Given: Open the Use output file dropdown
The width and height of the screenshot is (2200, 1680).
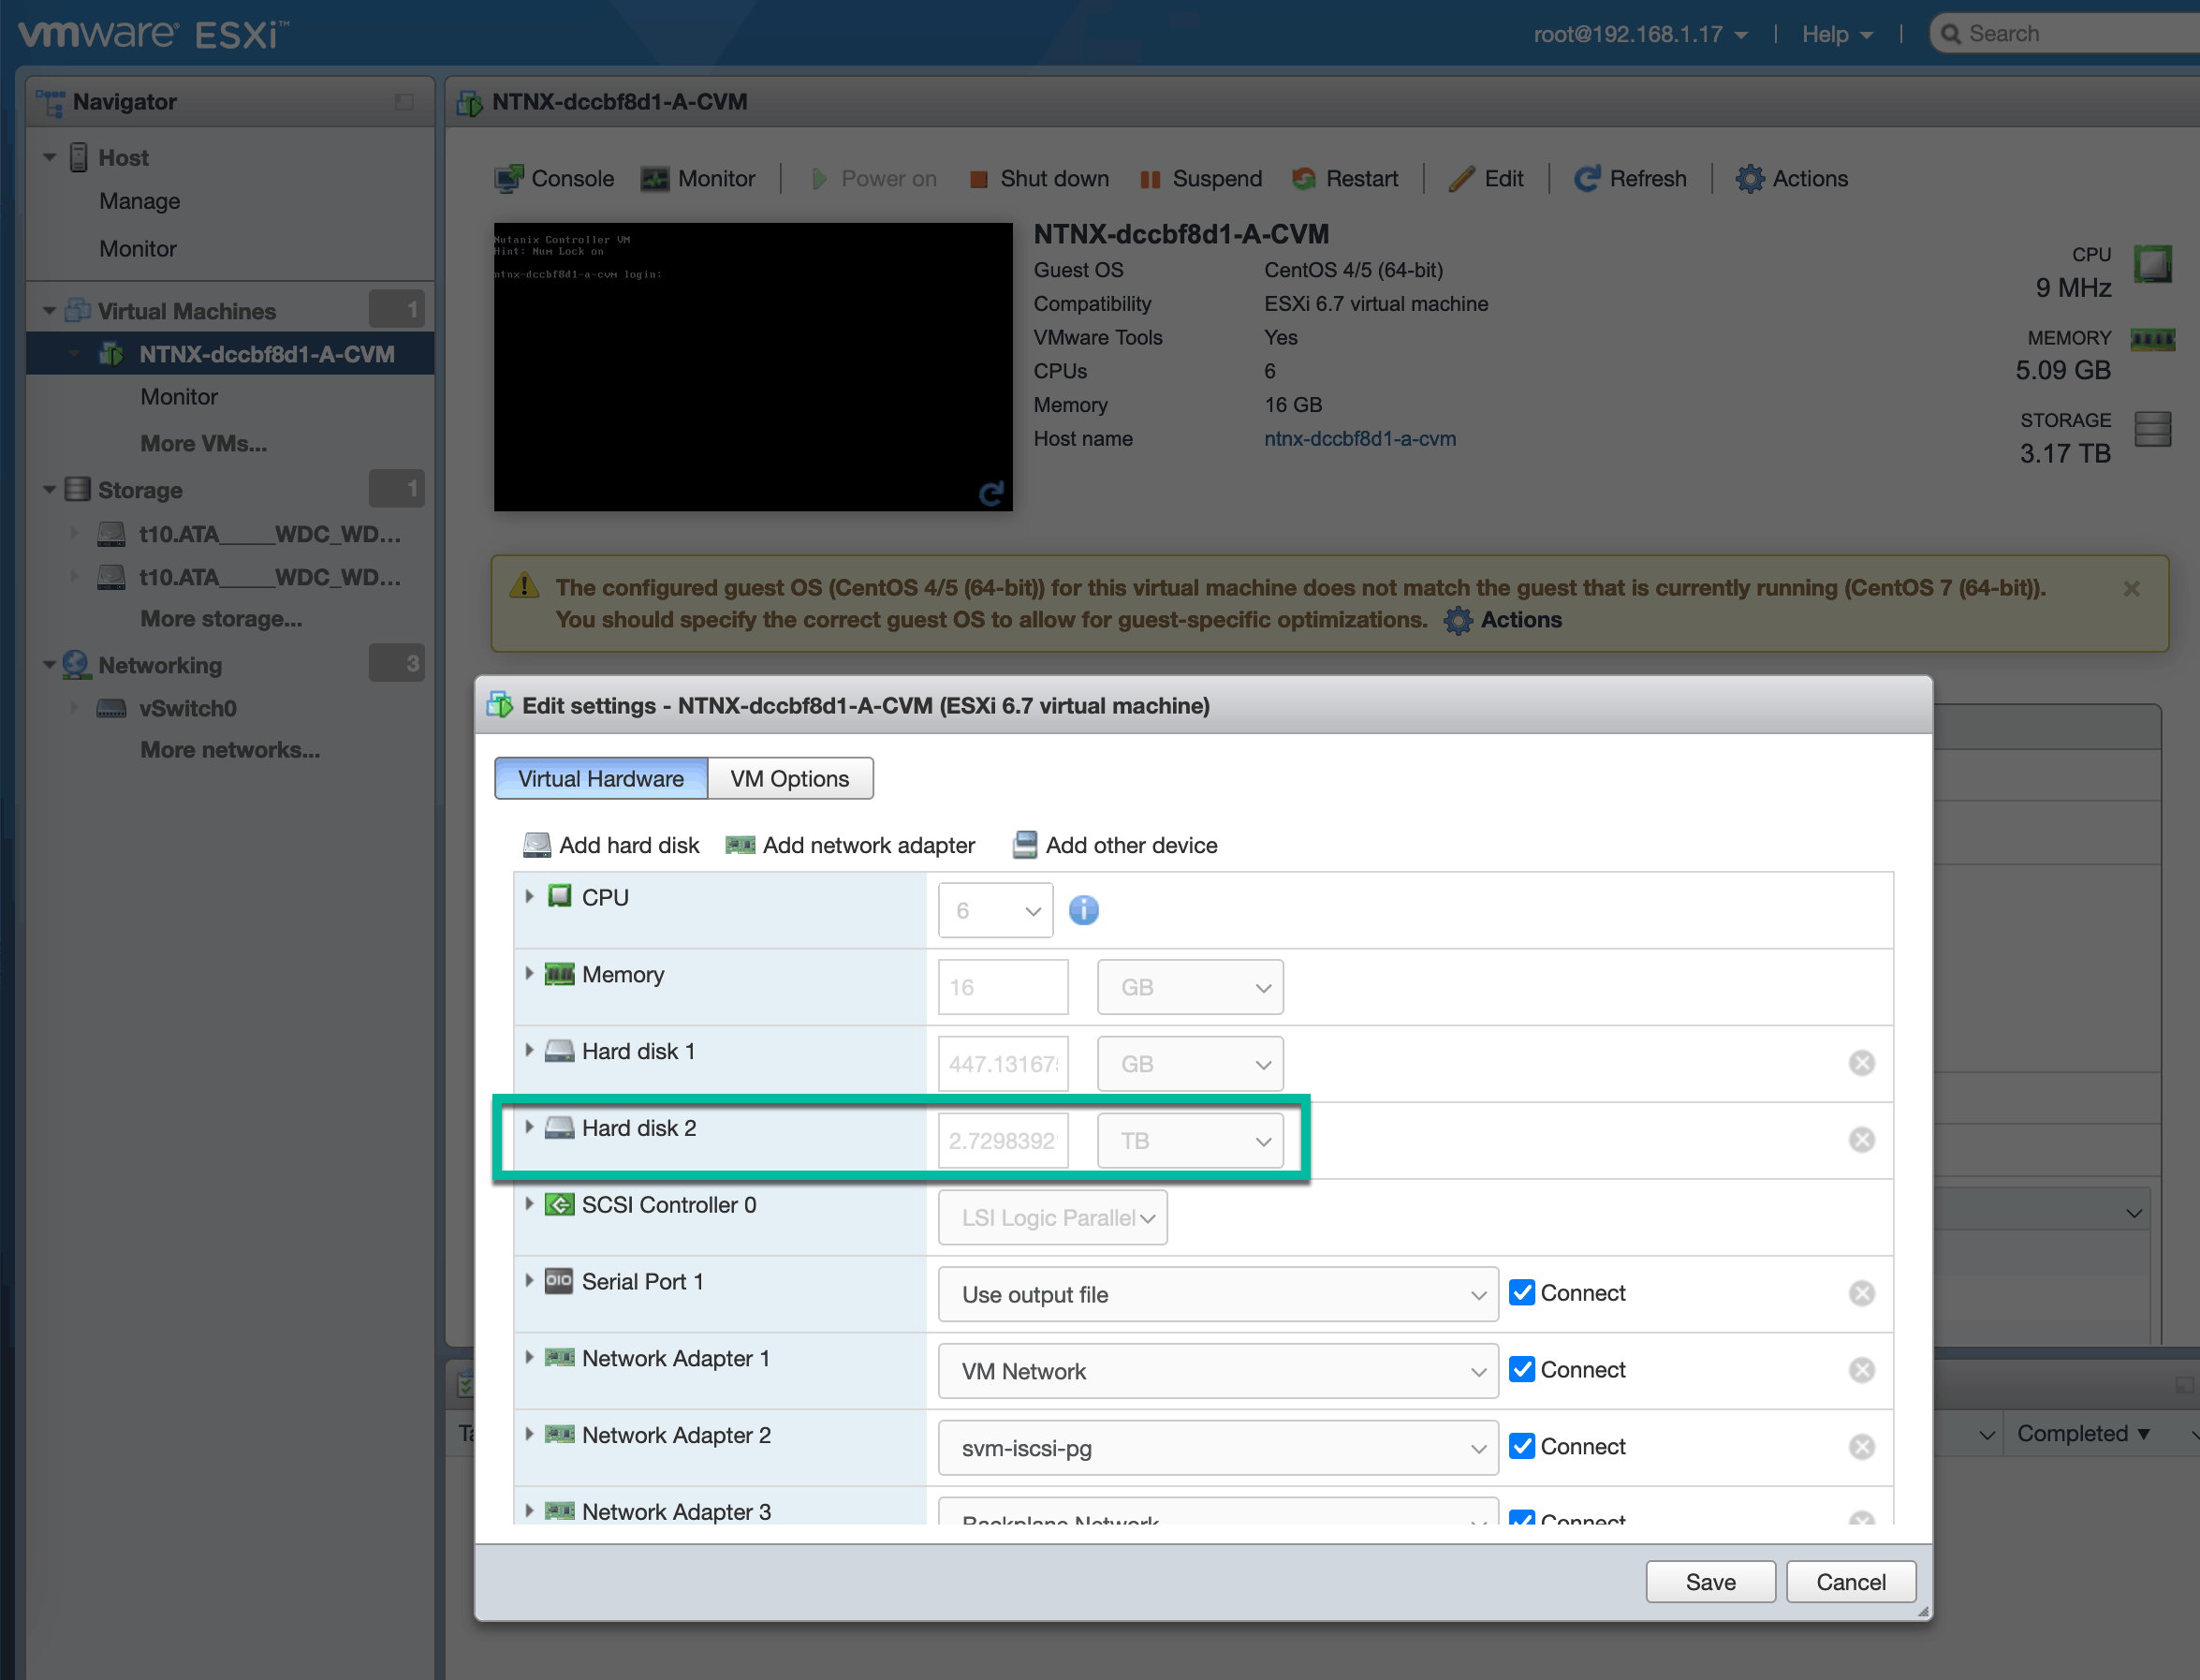Looking at the screenshot, I should tap(1217, 1295).
